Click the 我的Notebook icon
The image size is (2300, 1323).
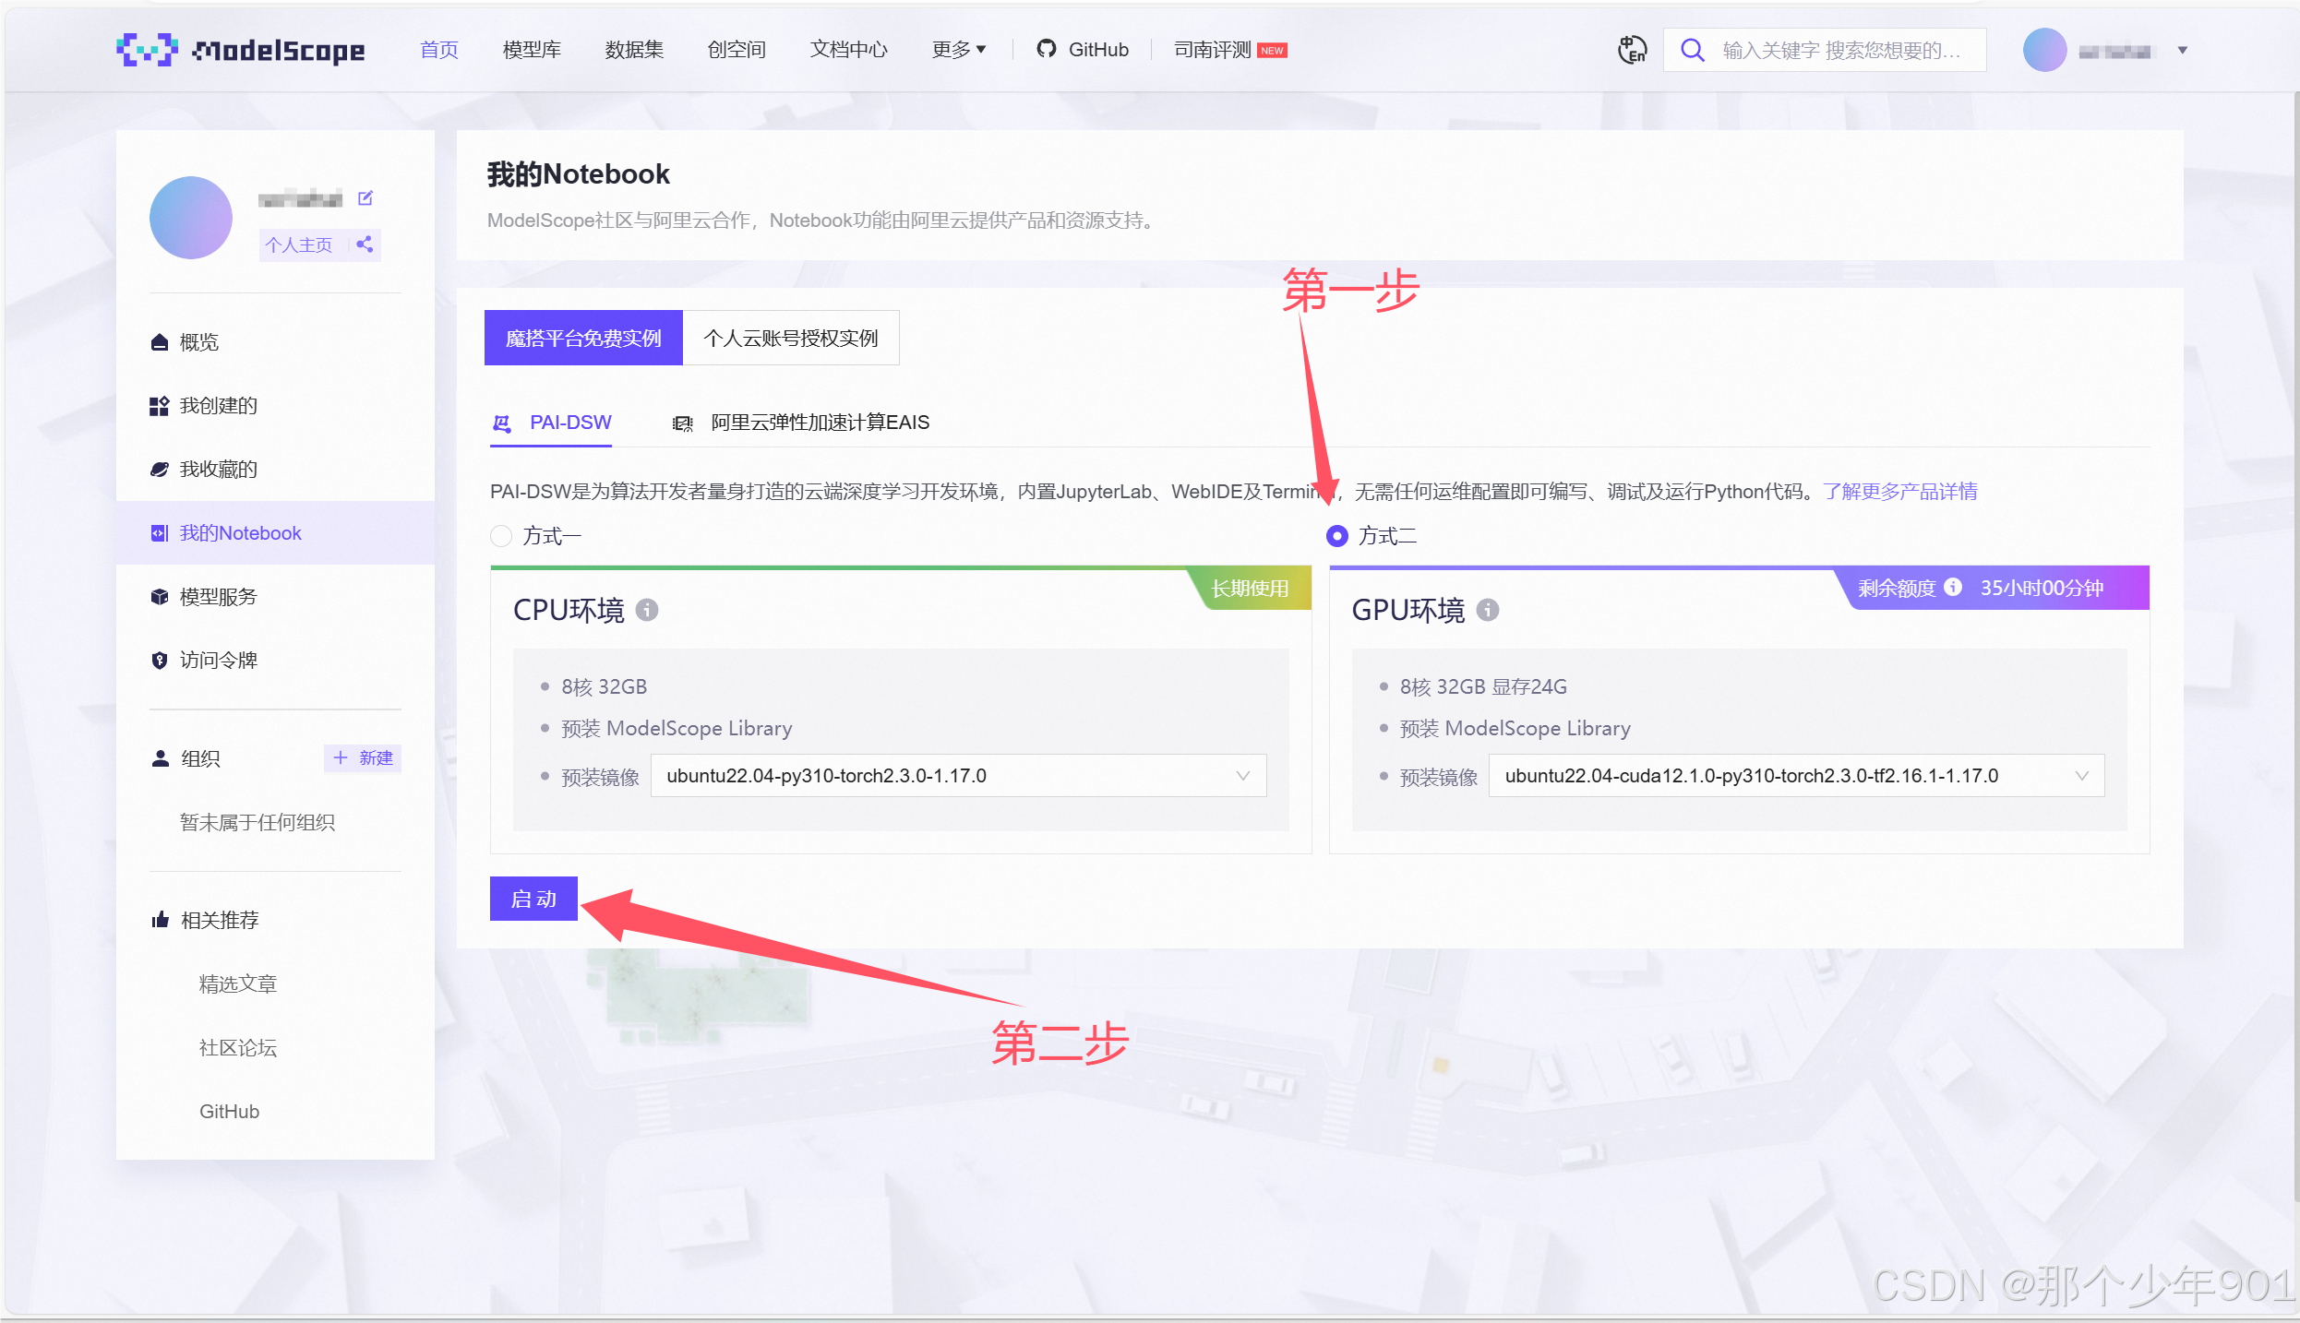coord(160,533)
